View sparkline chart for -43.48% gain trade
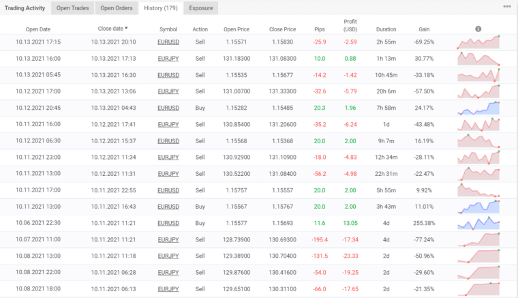 pyautogui.click(x=478, y=124)
